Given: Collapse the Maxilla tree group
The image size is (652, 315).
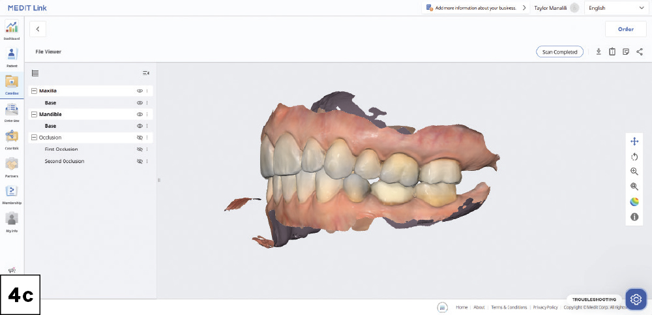Looking at the screenshot, I should [34, 91].
